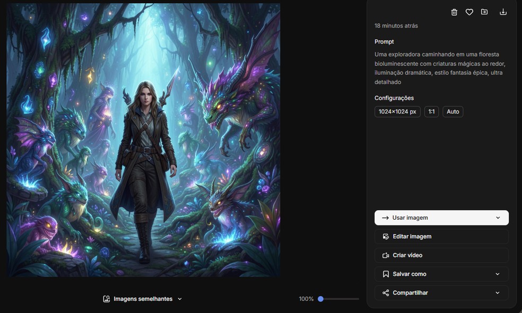
Task: Click the 1:1 aspect ratio tag
Action: (x=431, y=111)
